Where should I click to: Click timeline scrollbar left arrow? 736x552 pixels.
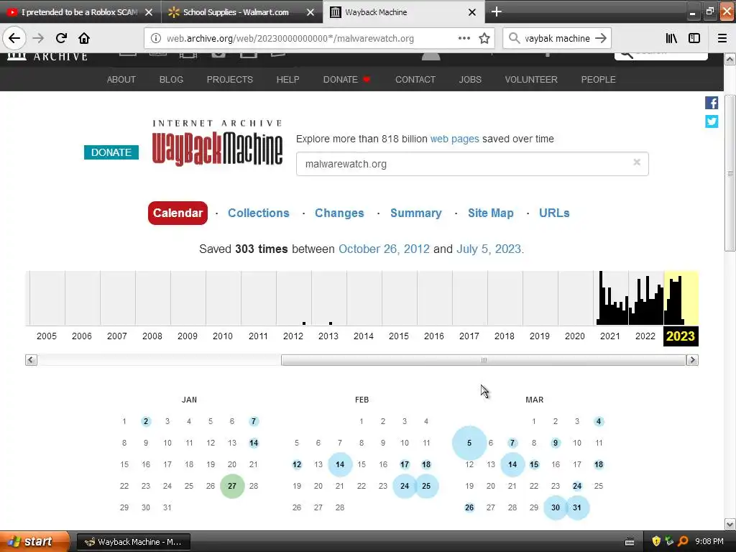tap(31, 360)
